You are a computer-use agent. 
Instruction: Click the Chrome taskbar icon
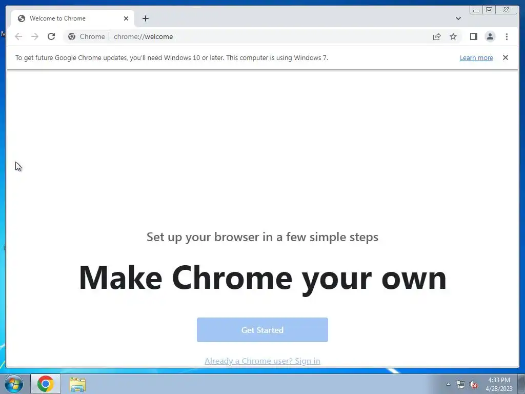point(46,384)
